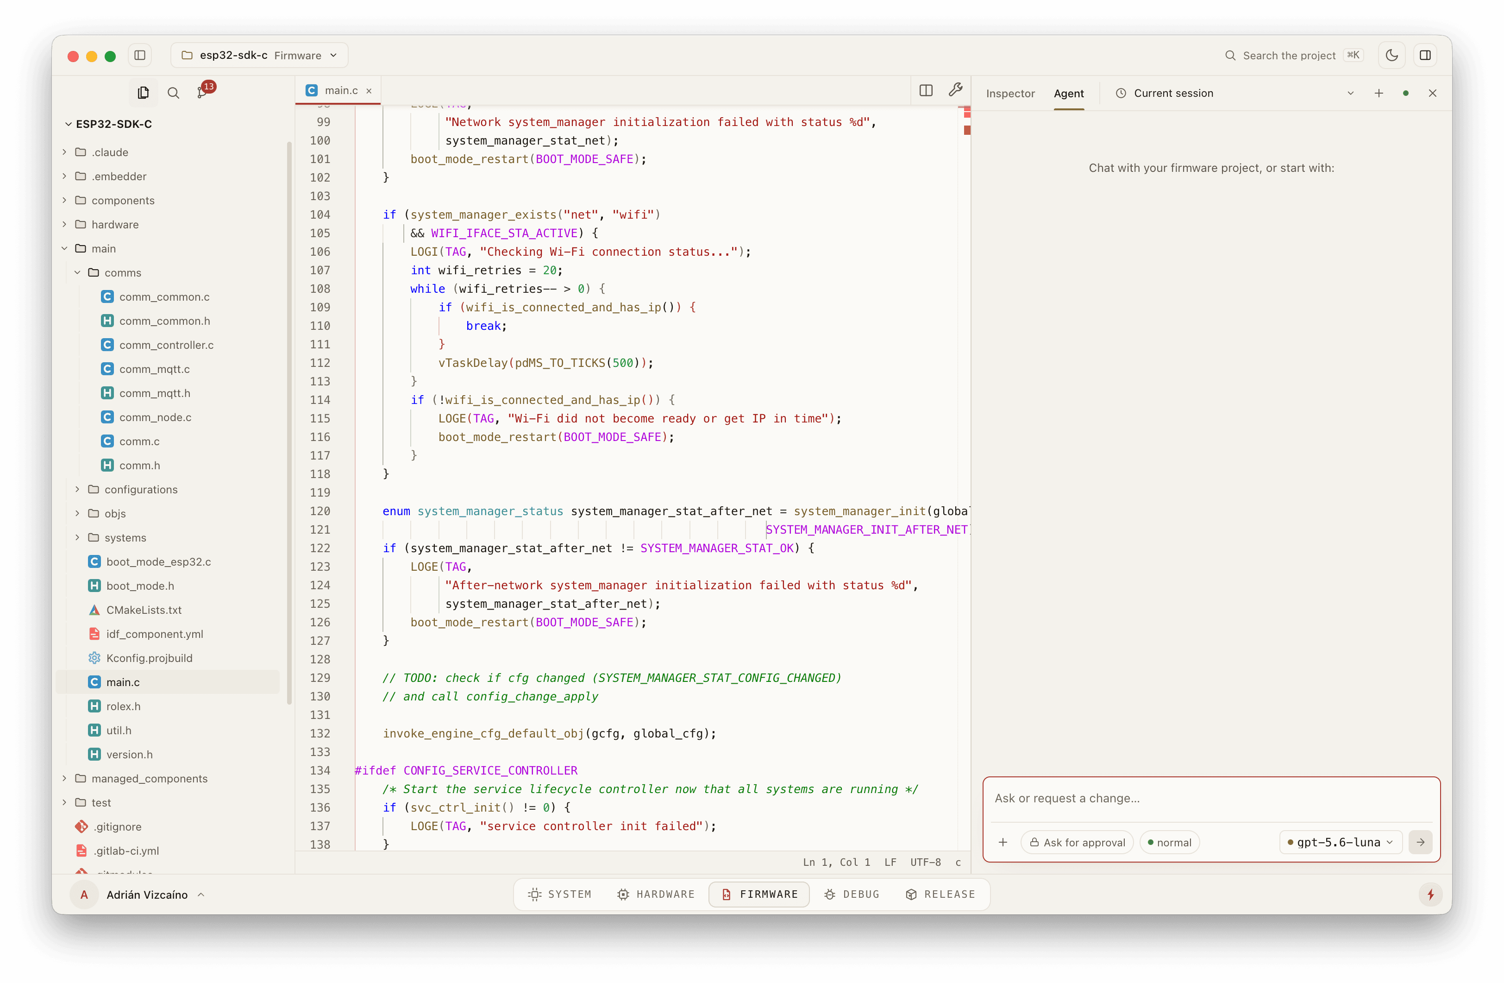Split the editor view
Viewport: 1504px width, 983px height.
[926, 90]
